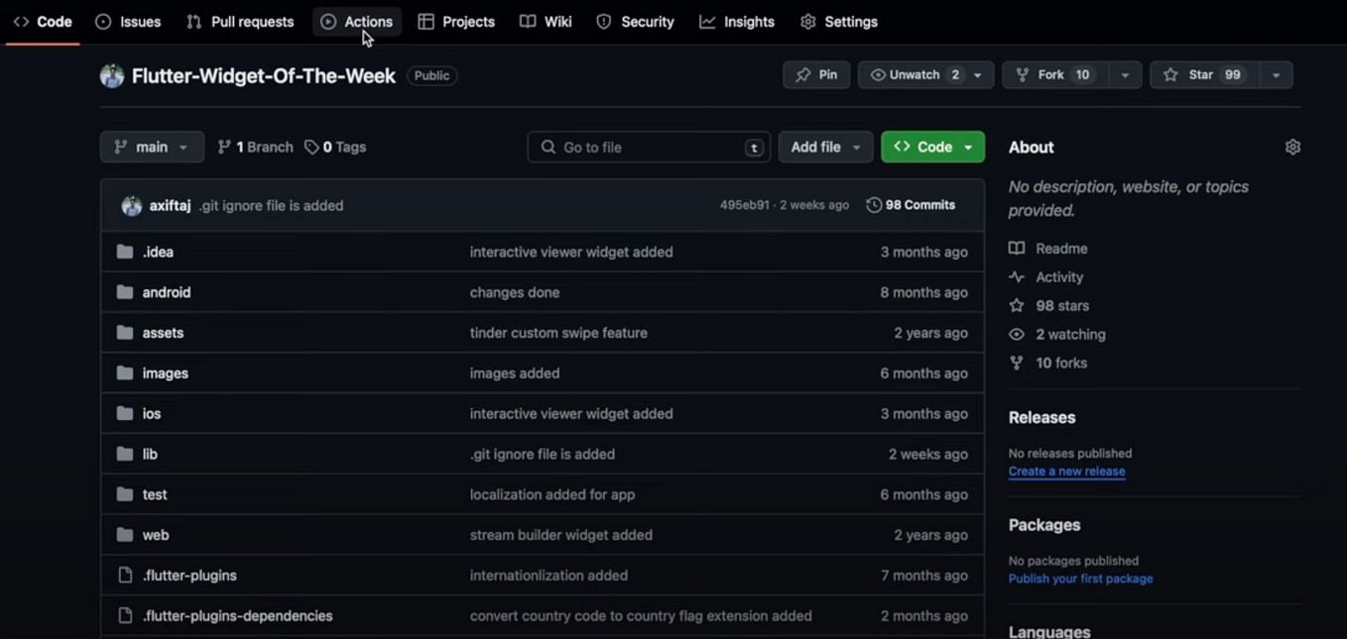The height and width of the screenshot is (639, 1347).
Task: Open the images folder
Action: pos(166,373)
